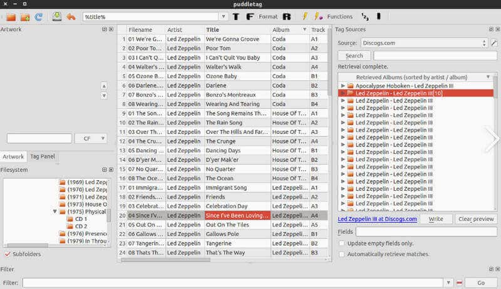Switch to the Tag Panel tab
Image resolution: width=501 pixels, height=289 pixels.
[43, 156]
